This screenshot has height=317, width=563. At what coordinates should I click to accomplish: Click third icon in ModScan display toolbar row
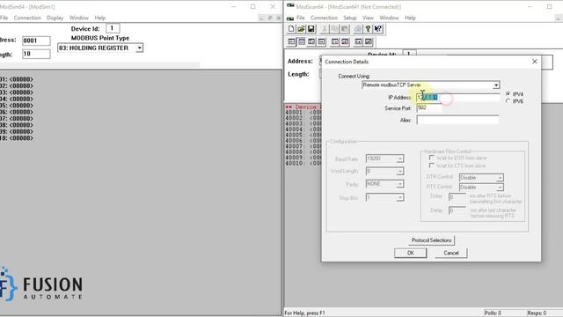(311, 42)
